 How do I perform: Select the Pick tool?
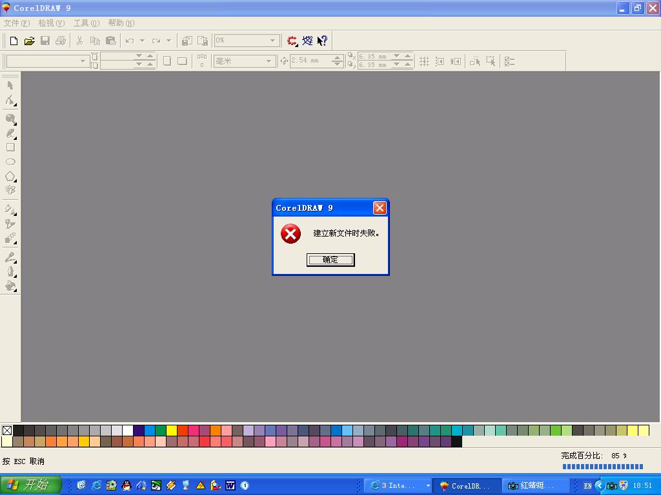point(10,86)
